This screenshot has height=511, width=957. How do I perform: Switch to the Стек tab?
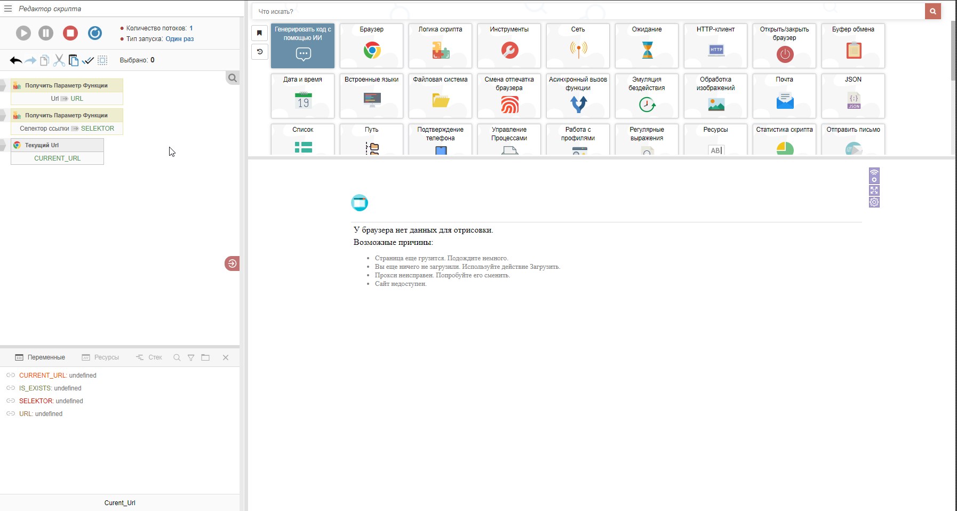(x=149, y=357)
